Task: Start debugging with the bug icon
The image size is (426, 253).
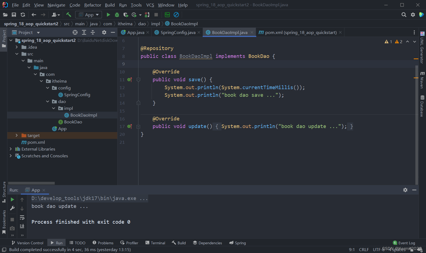Action: pos(117,15)
